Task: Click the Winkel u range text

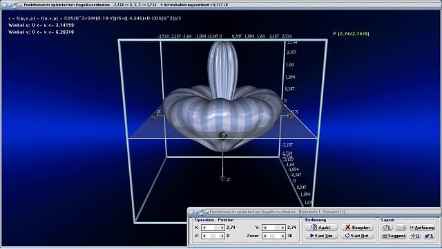Action: tap(41, 25)
